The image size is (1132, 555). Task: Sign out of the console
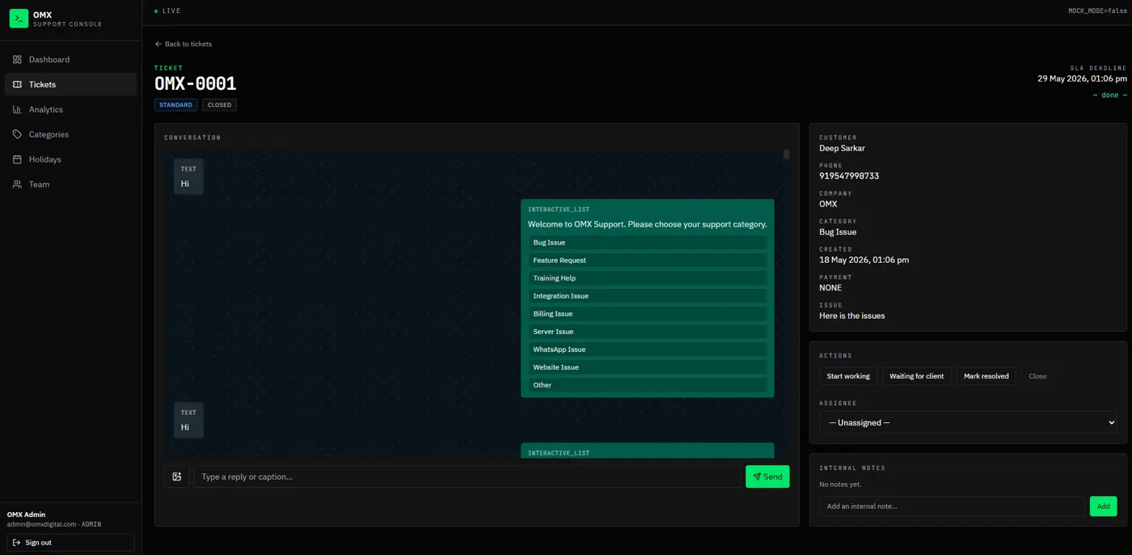point(70,543)
